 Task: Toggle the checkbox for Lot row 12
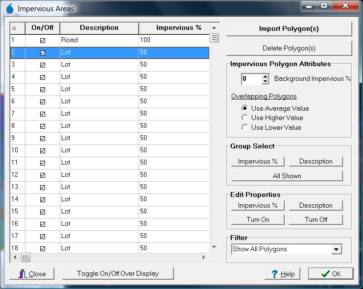(42, 175)
